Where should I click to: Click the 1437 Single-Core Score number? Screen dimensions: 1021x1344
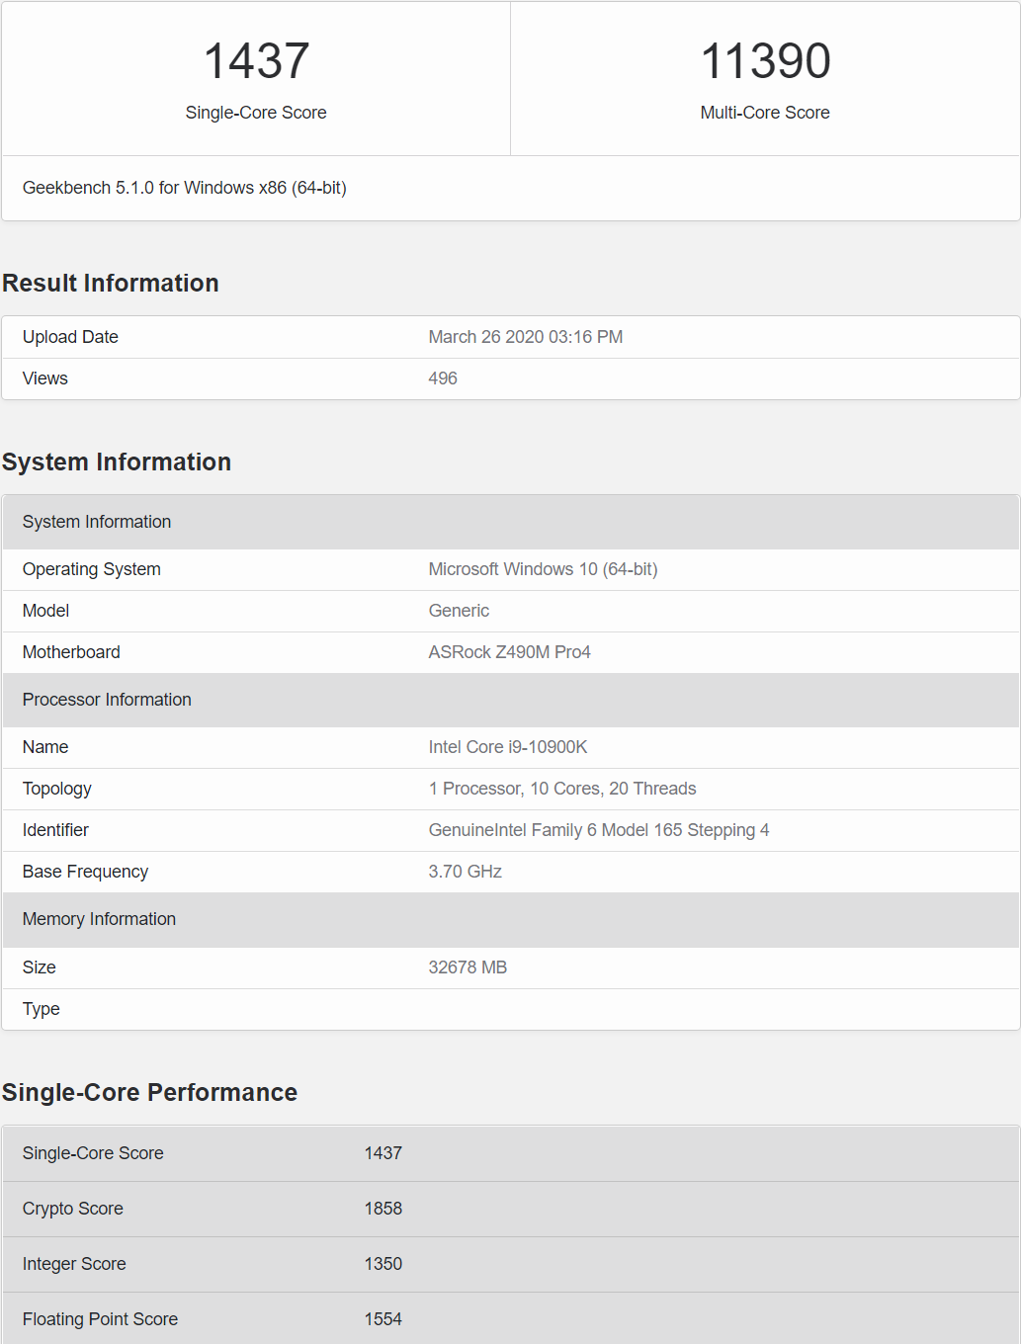pos(256,61)
